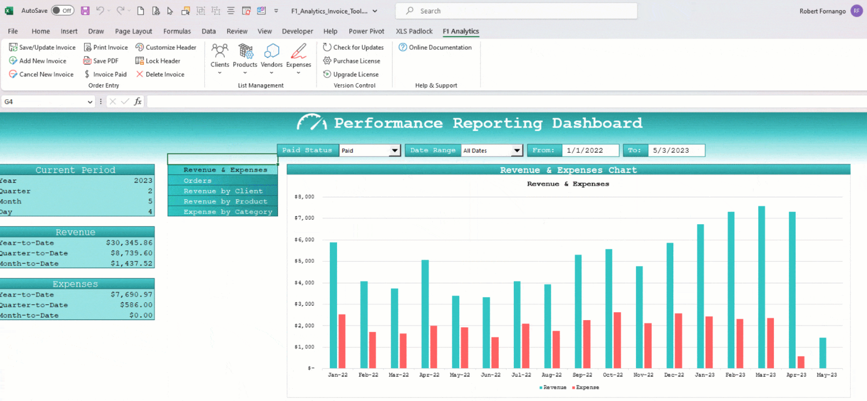The width and height of the screenshot is (867, 401).
Task: Toggle AutoSave off switch
Action: [62, 10]
